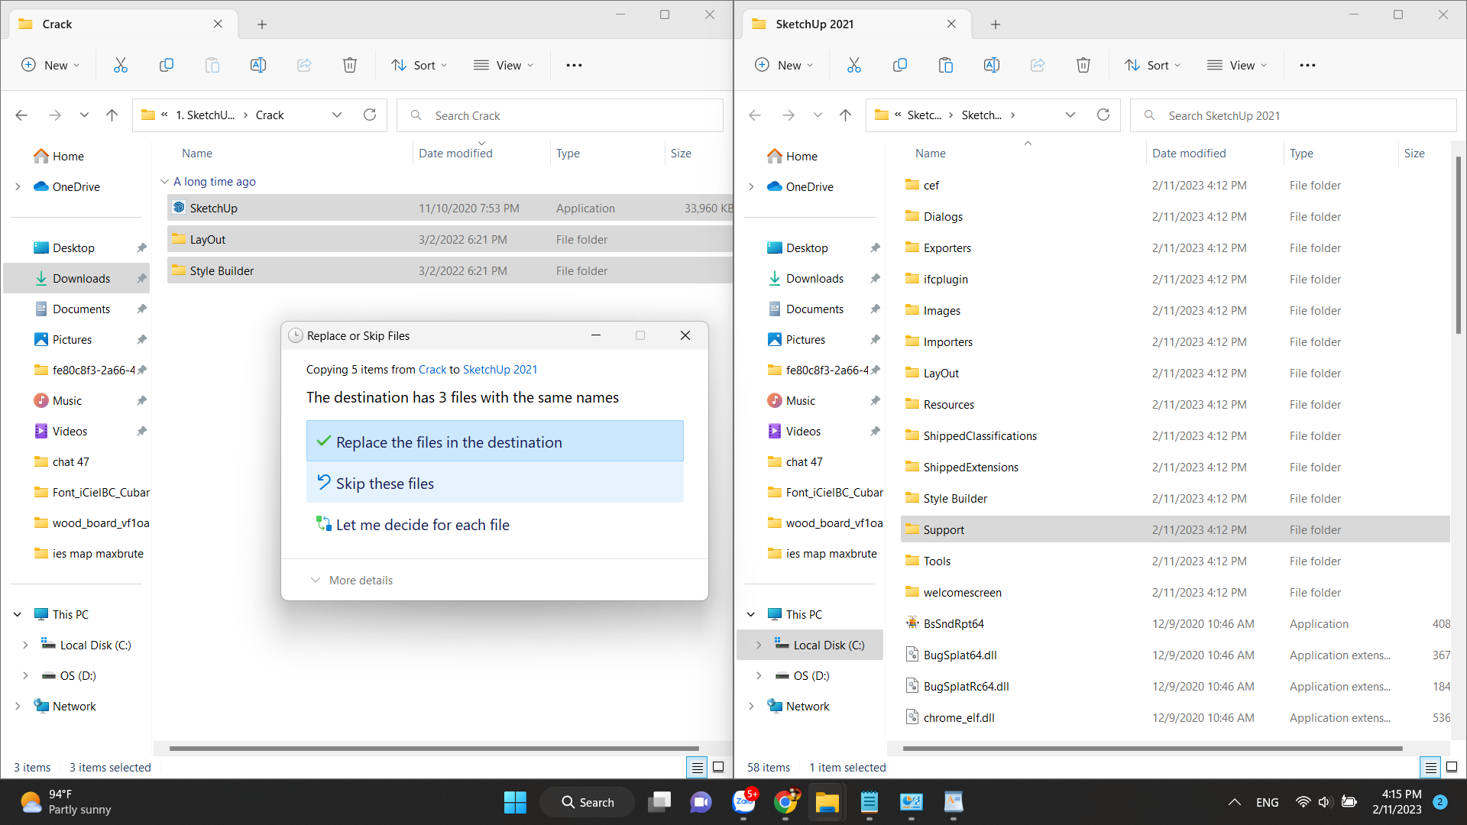This screenshot has height=825, width=1467.
Task: Open the View menu in SketchUp 2021 window
Action: coord(1236,65)
